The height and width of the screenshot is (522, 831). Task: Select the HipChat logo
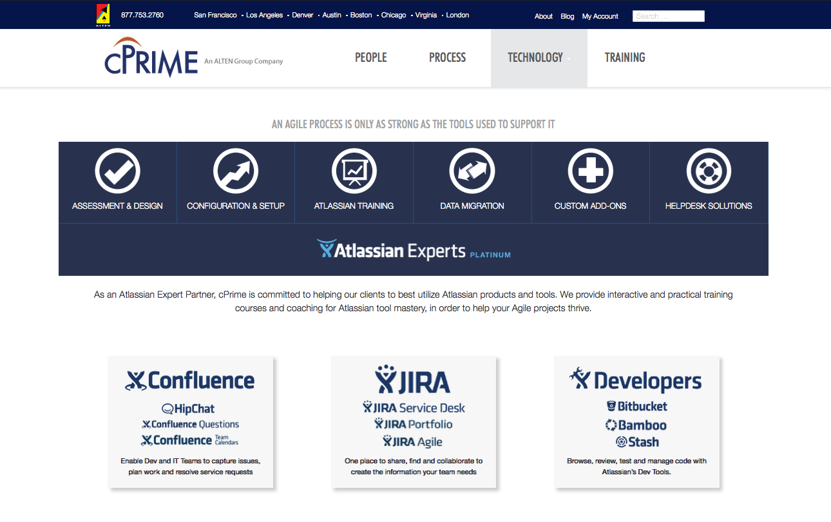click(188, 409)
